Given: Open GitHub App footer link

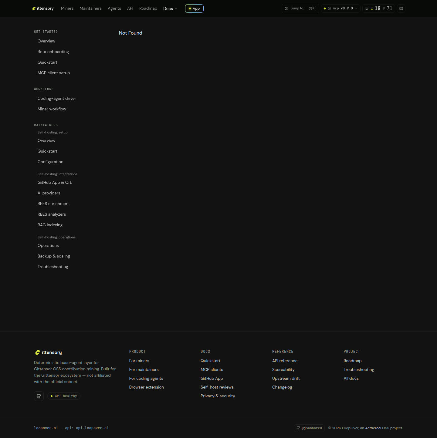Looking at the screenshot, I should point(212,378).
